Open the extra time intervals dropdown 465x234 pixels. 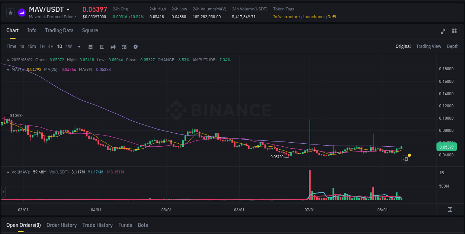79,47
